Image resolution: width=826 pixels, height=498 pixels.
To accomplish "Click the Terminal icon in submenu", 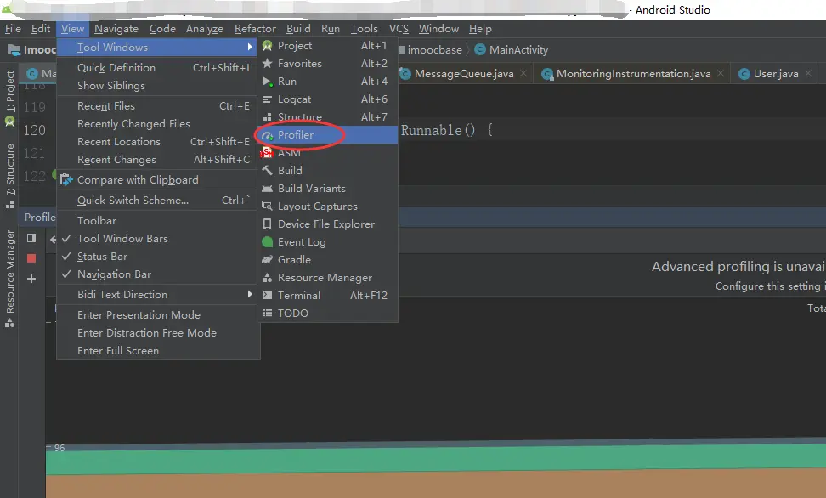I will pos(267,295).
